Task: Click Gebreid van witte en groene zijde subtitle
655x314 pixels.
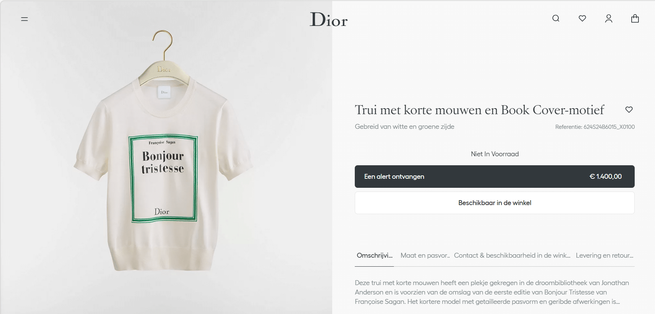Action: coord(404,127)
